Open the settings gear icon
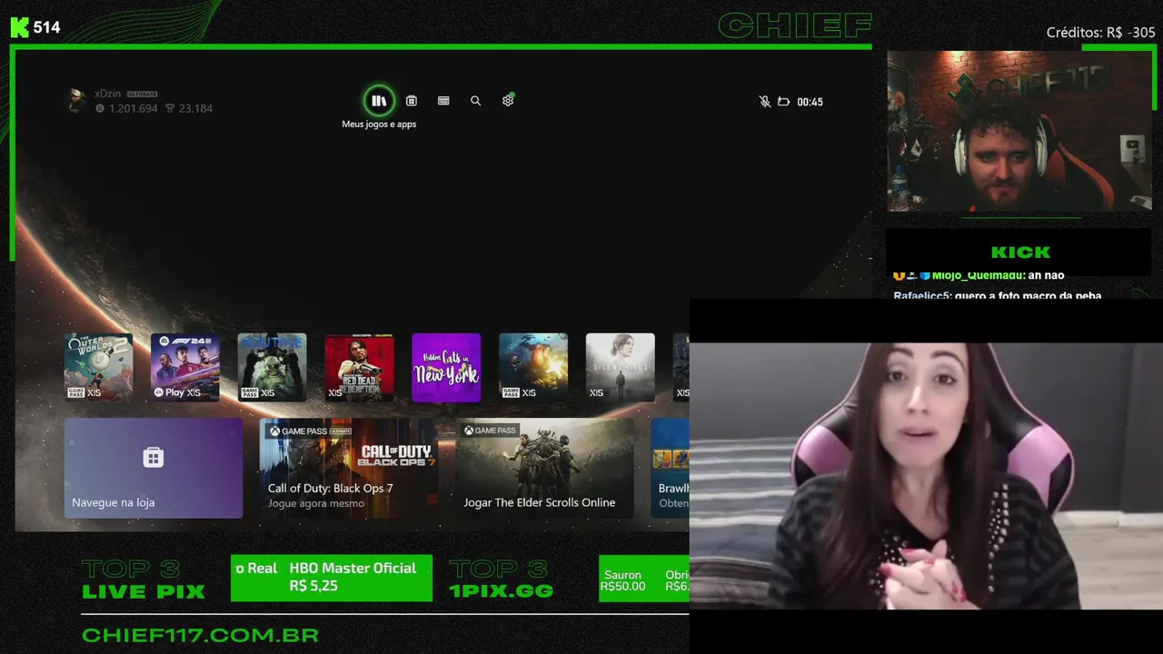1163x654 pixels. pos(508,101)
